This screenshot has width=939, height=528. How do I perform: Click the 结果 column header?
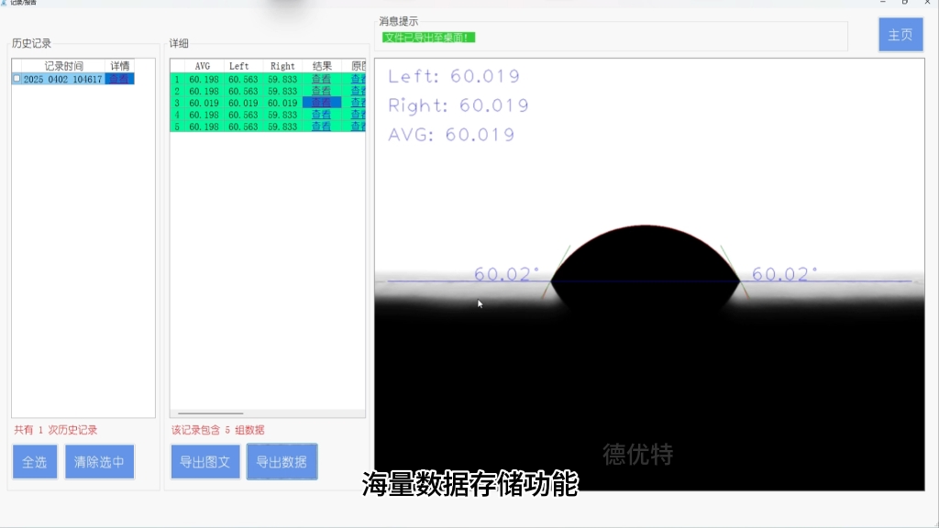[322, 66]
